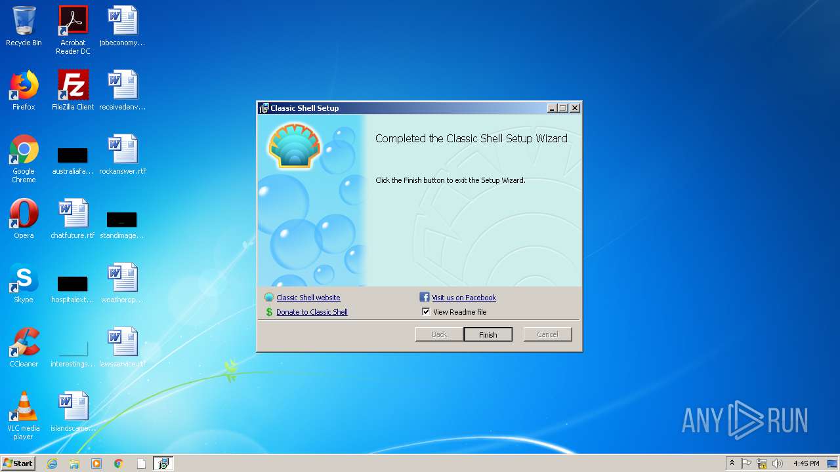Select the CCleaner desktop shortcut

tap(24, 347)
